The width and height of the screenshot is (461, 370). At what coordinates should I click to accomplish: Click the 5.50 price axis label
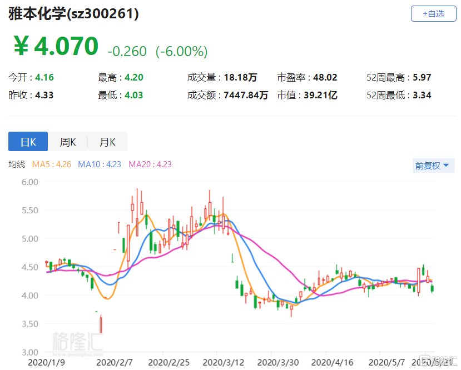[30, 210]
